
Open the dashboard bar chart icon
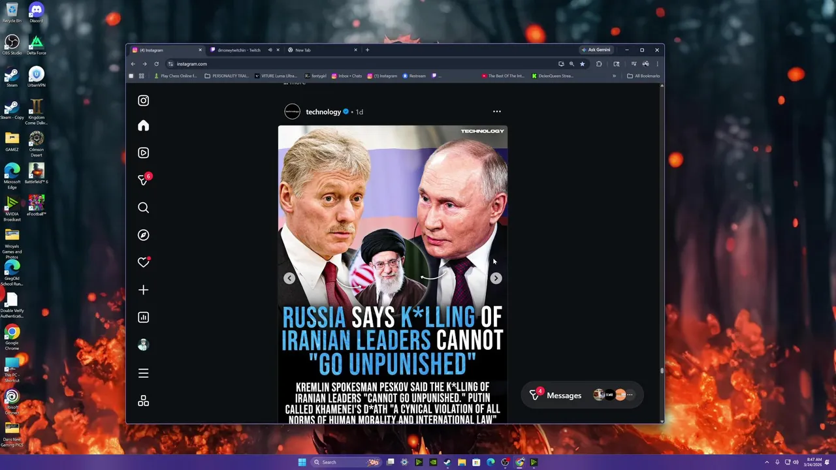tap(143, 317)
